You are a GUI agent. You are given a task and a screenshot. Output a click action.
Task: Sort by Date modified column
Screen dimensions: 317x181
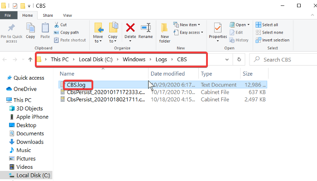point(168,74)
